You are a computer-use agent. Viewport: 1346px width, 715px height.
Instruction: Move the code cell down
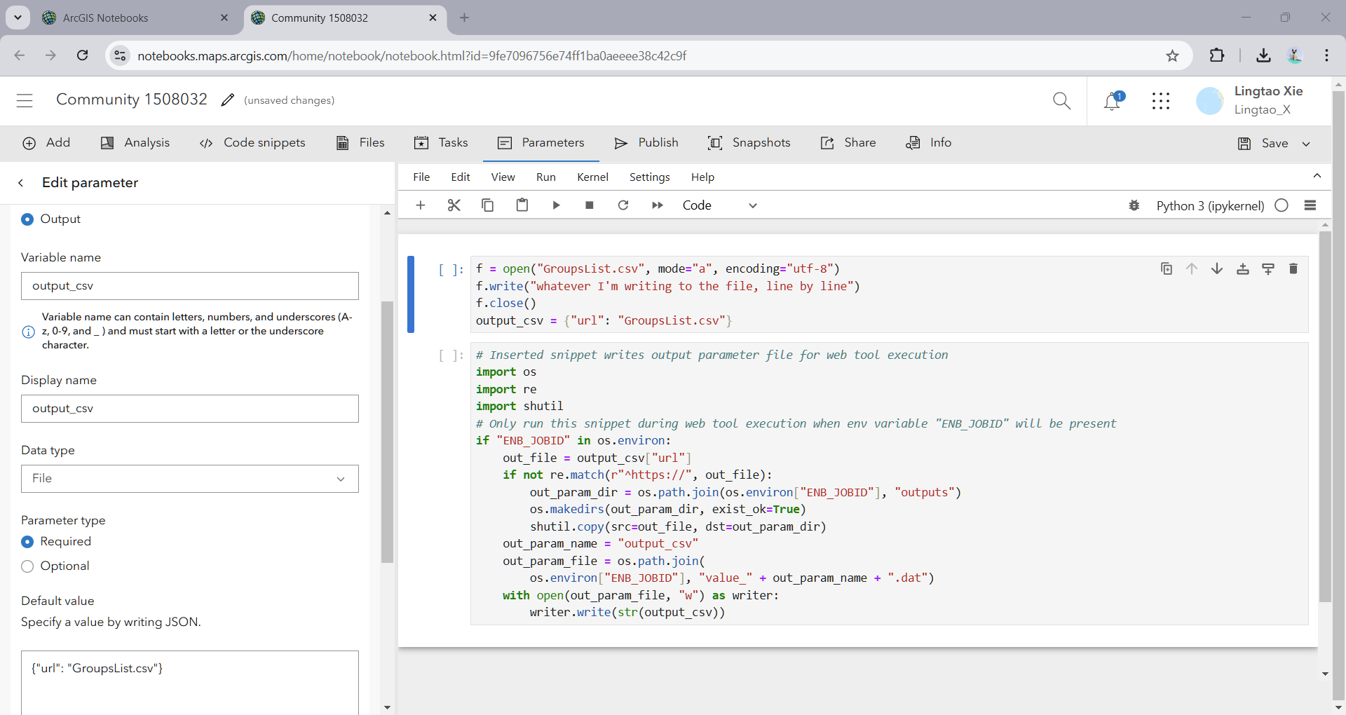[x=1217, y=268]
